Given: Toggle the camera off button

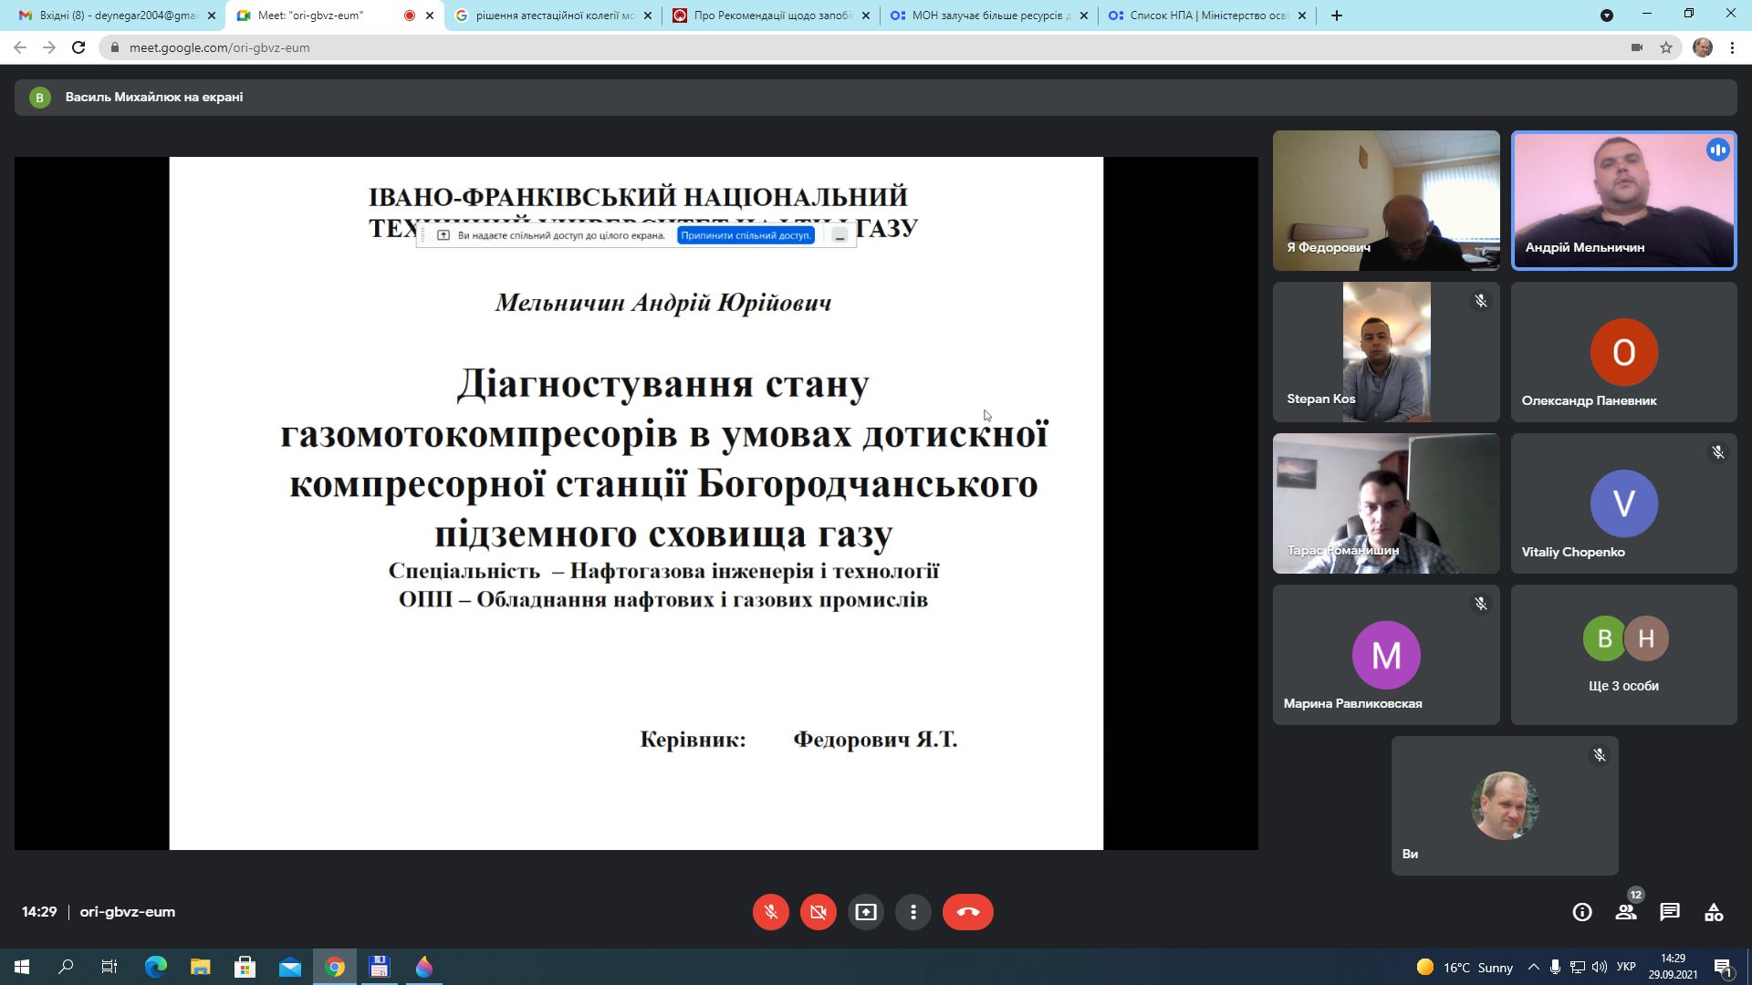Looking at the screenshot, I should 818,912.
